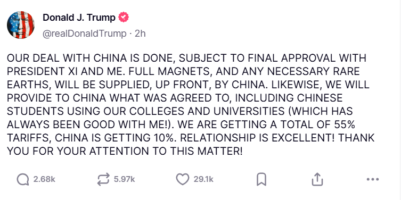Open the Donald J. Trump display name
Screen dimensions: 401x200
tap(79, 18)
